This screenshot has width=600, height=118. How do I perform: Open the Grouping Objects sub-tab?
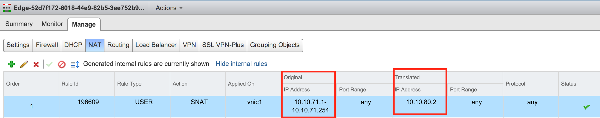(x=275, y=45)
